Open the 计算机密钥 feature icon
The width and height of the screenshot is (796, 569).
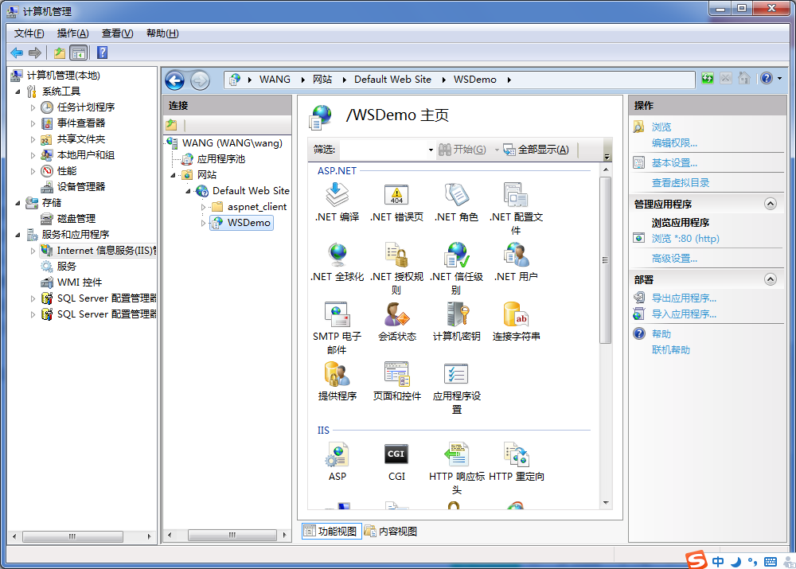point(456,314)
